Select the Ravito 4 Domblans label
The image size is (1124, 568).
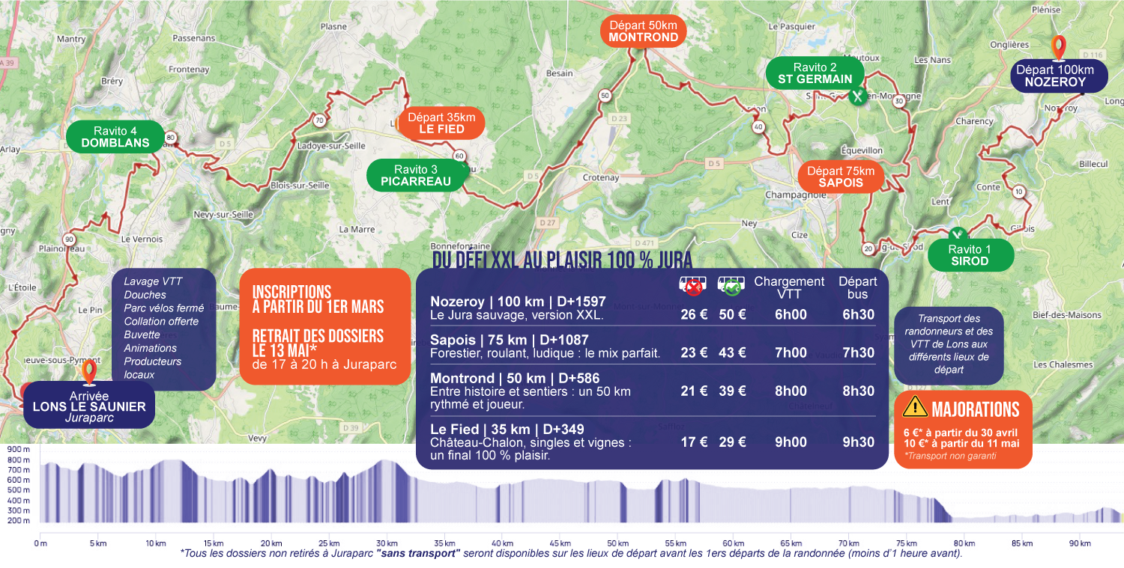point(115,136)
